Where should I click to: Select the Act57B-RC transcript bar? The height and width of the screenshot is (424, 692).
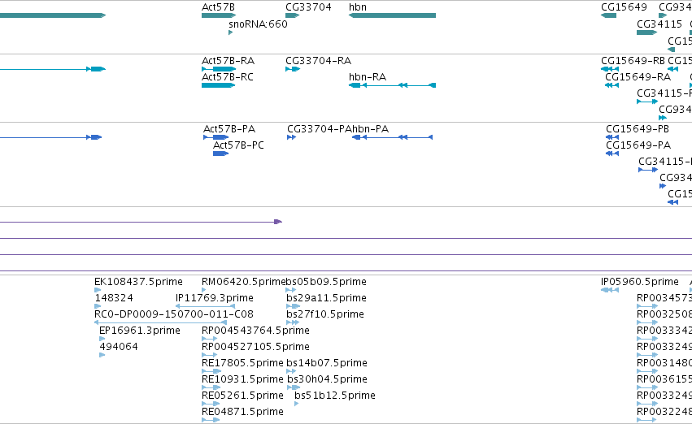coord(219,85)
